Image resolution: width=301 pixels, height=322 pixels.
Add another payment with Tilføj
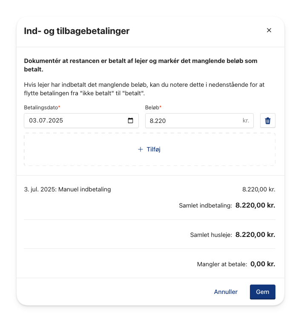pyautogui.click(x=150, y=149)
